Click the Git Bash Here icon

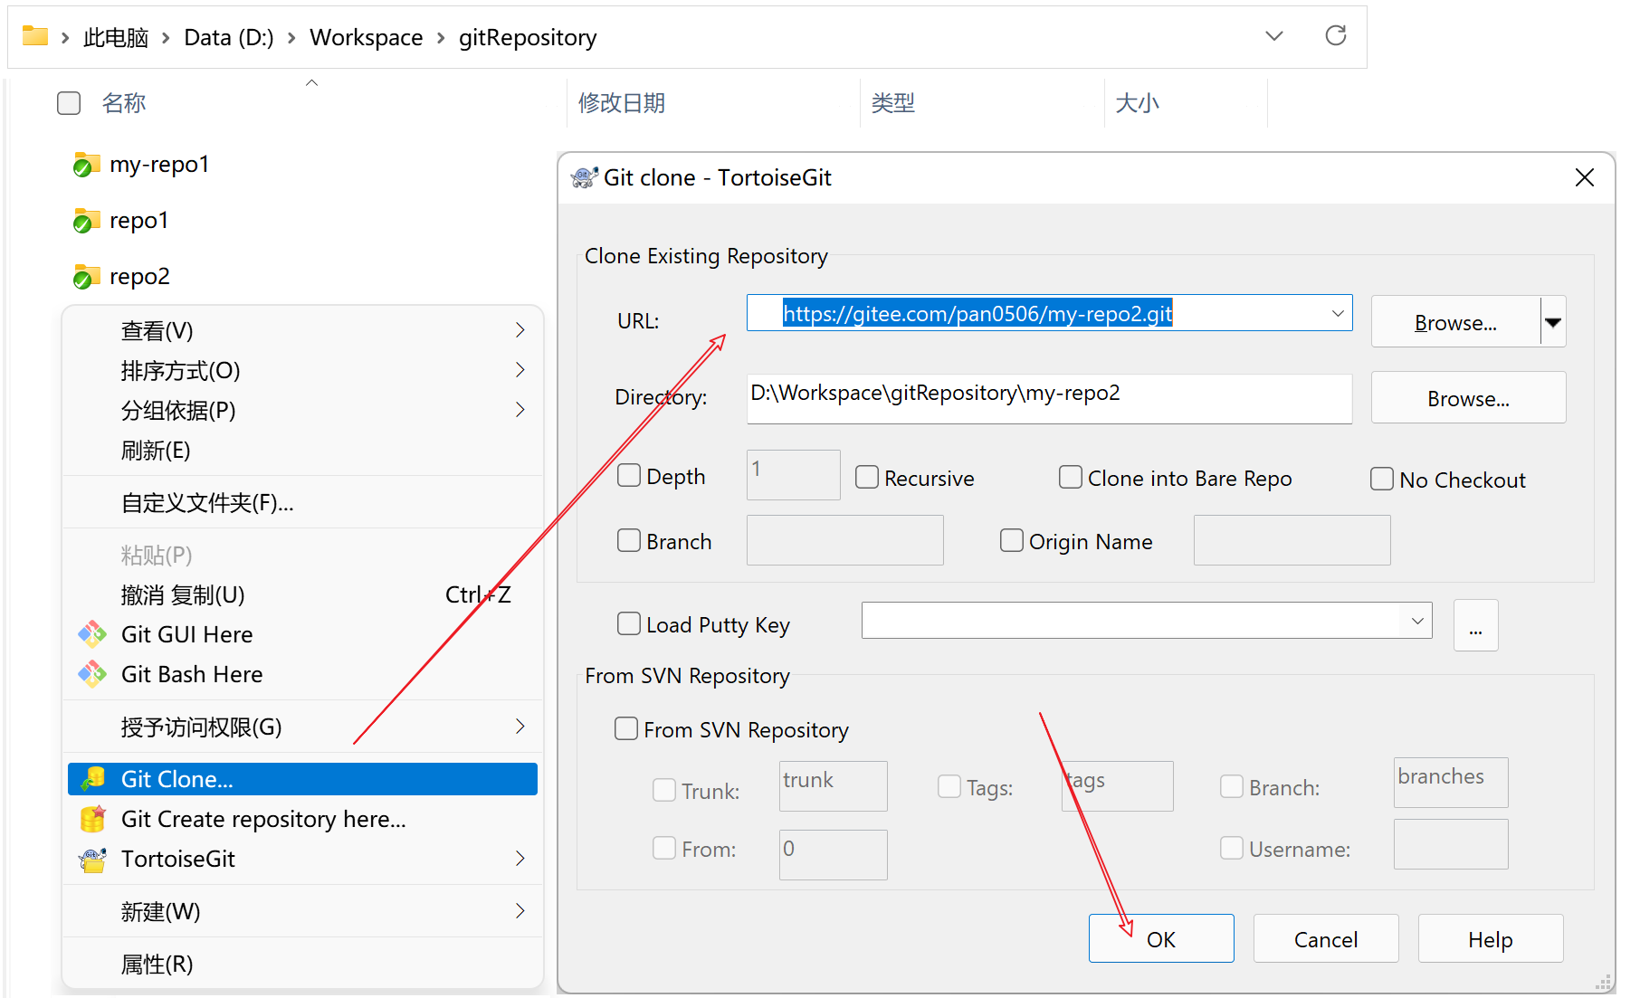(92, 674)
